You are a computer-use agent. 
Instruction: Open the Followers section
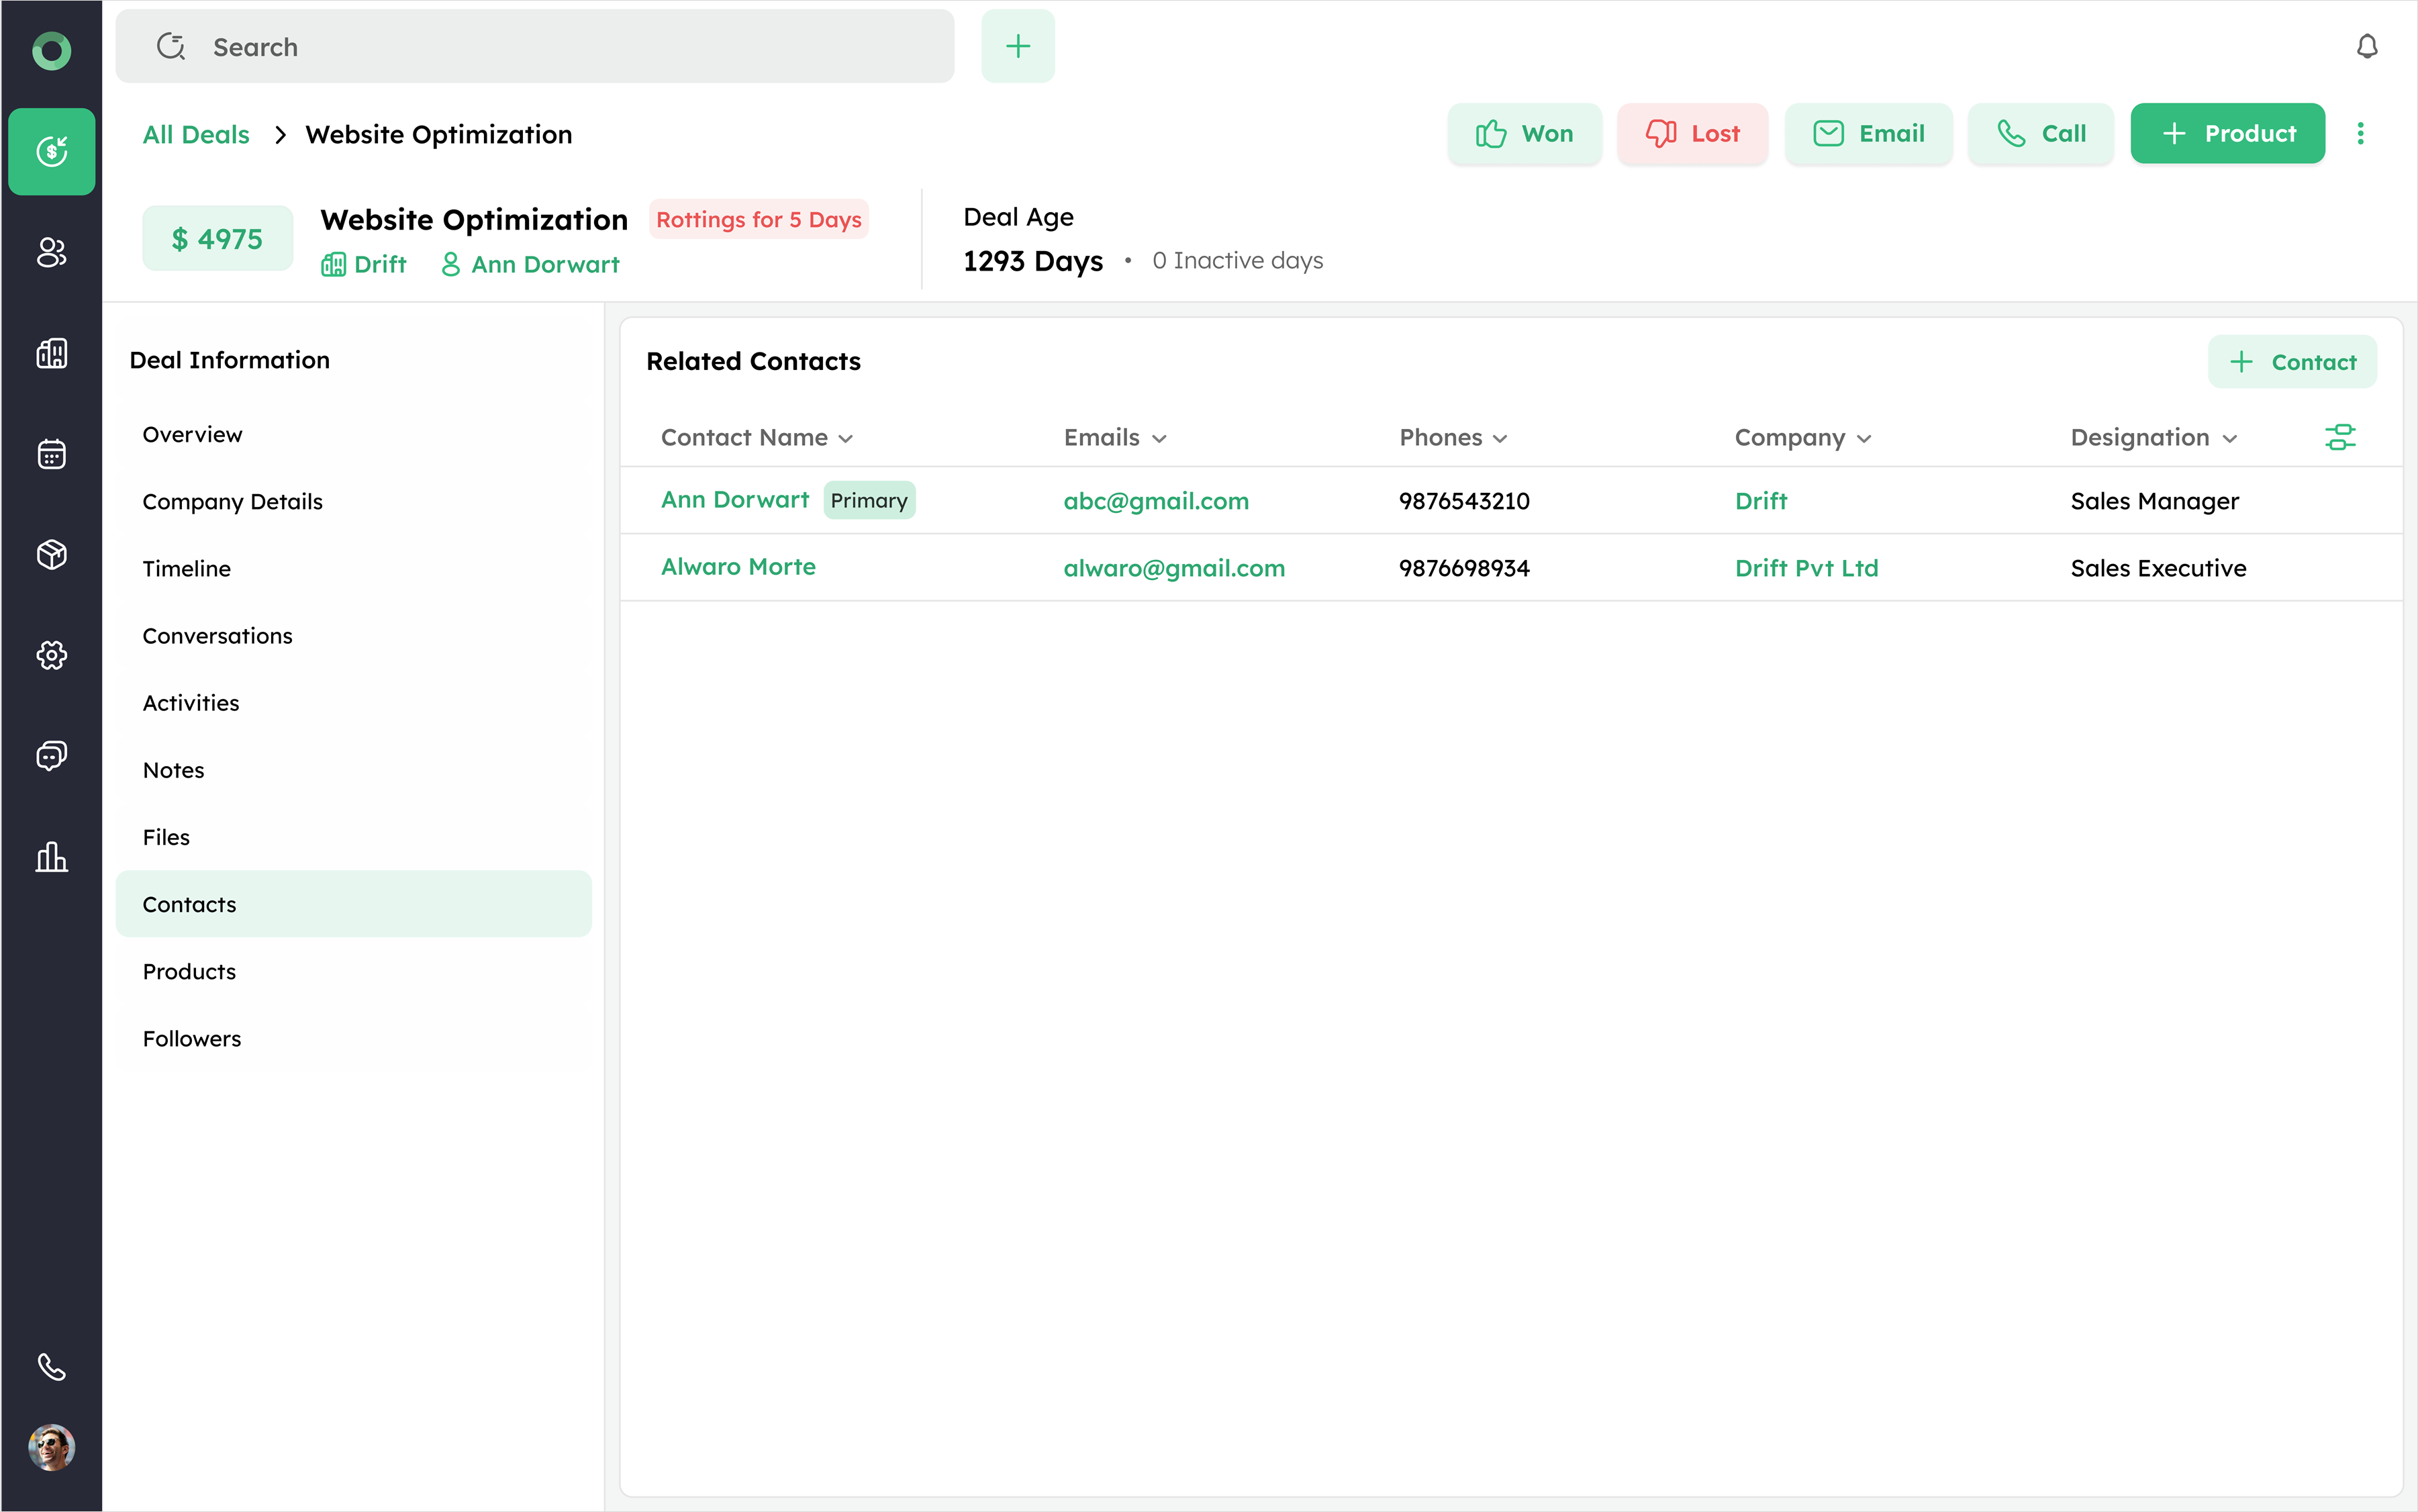(x=192, y=1038)
